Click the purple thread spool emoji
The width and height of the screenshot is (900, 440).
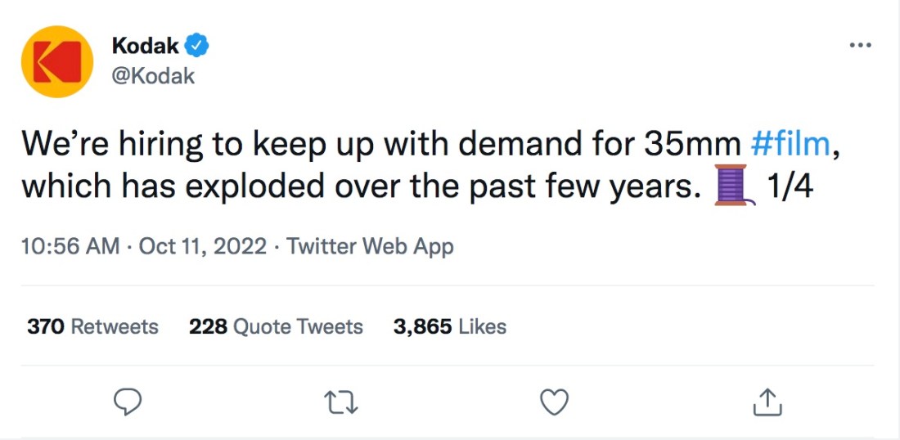click(732, 185)
